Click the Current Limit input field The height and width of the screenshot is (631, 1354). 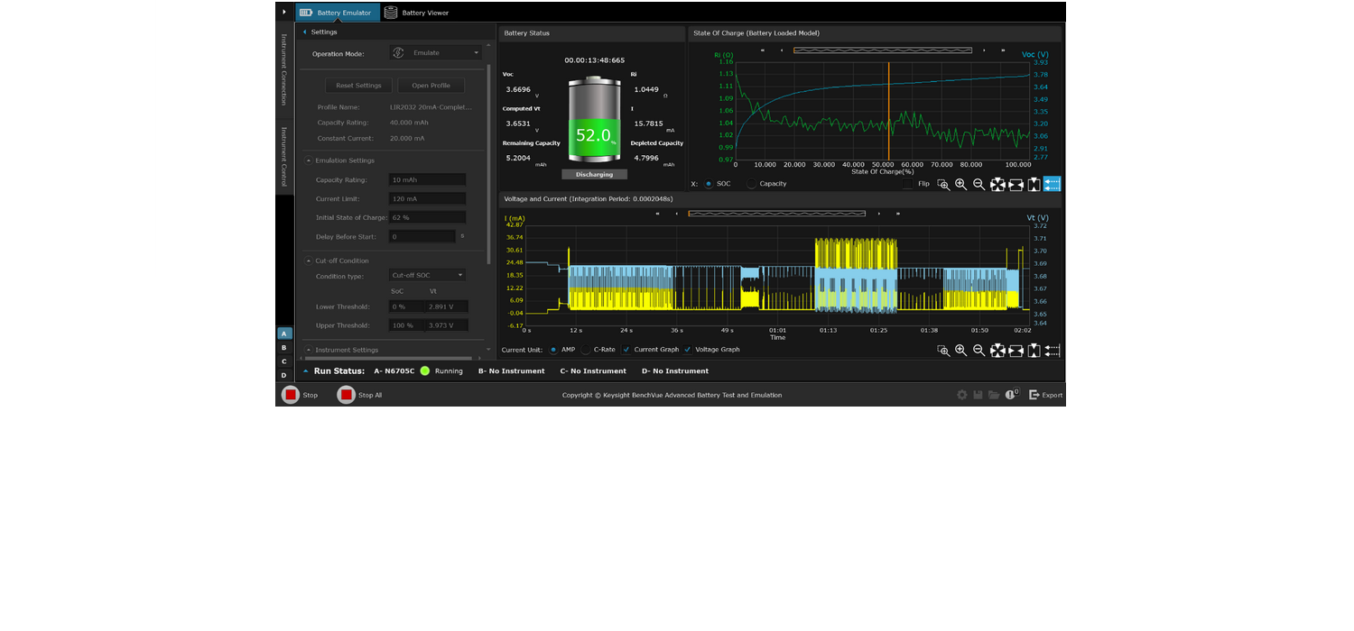pyautogui.click(x=427, y=198)
